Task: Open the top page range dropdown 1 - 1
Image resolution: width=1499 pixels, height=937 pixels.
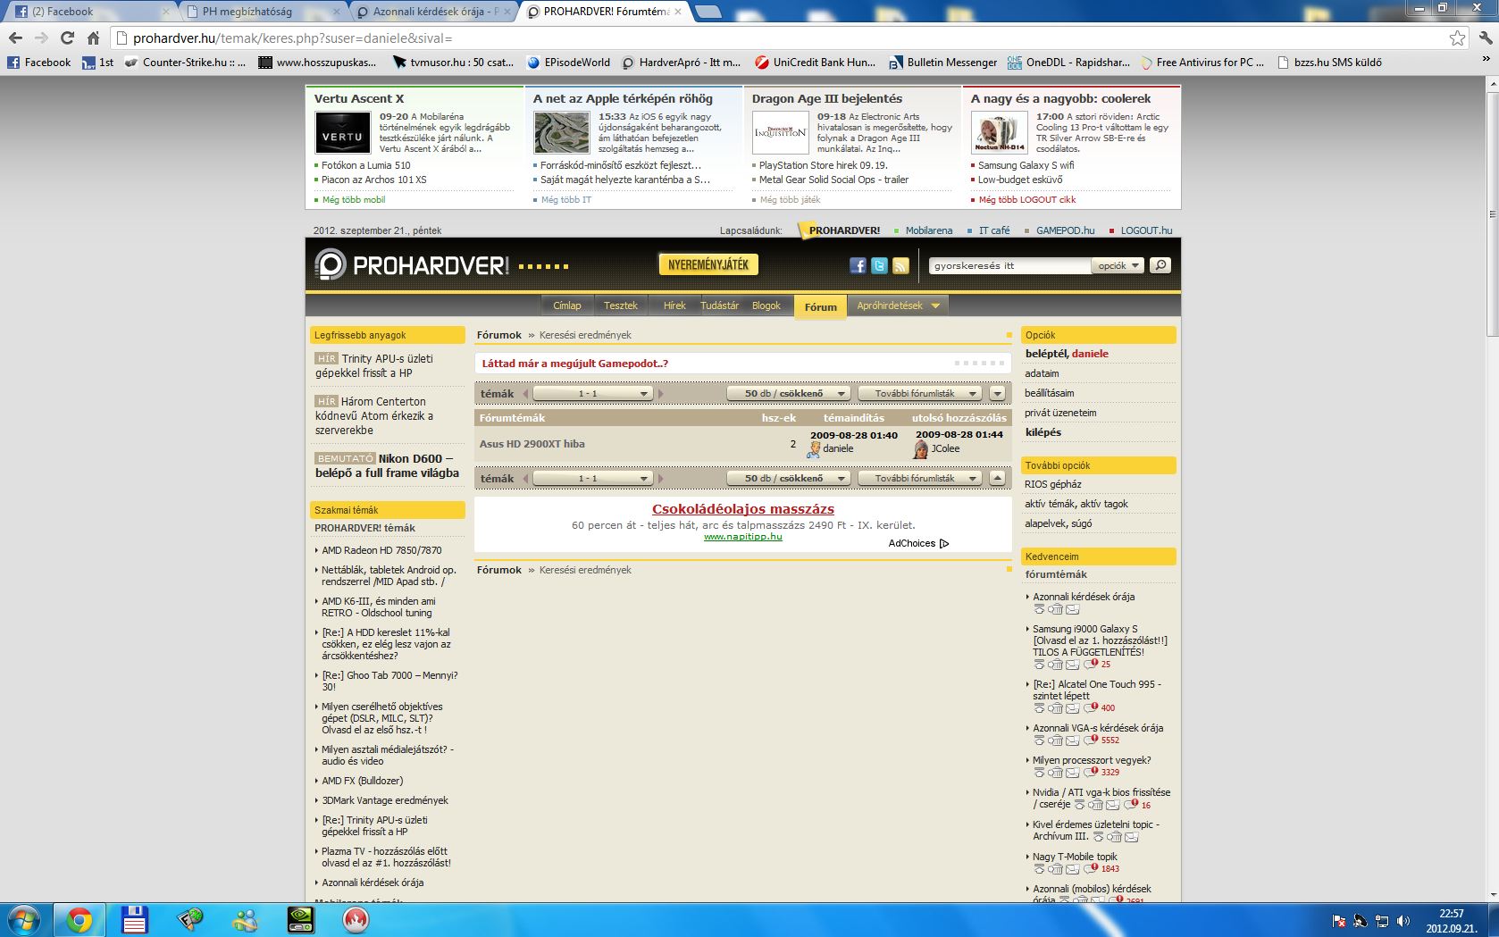Action: (592, 394)
